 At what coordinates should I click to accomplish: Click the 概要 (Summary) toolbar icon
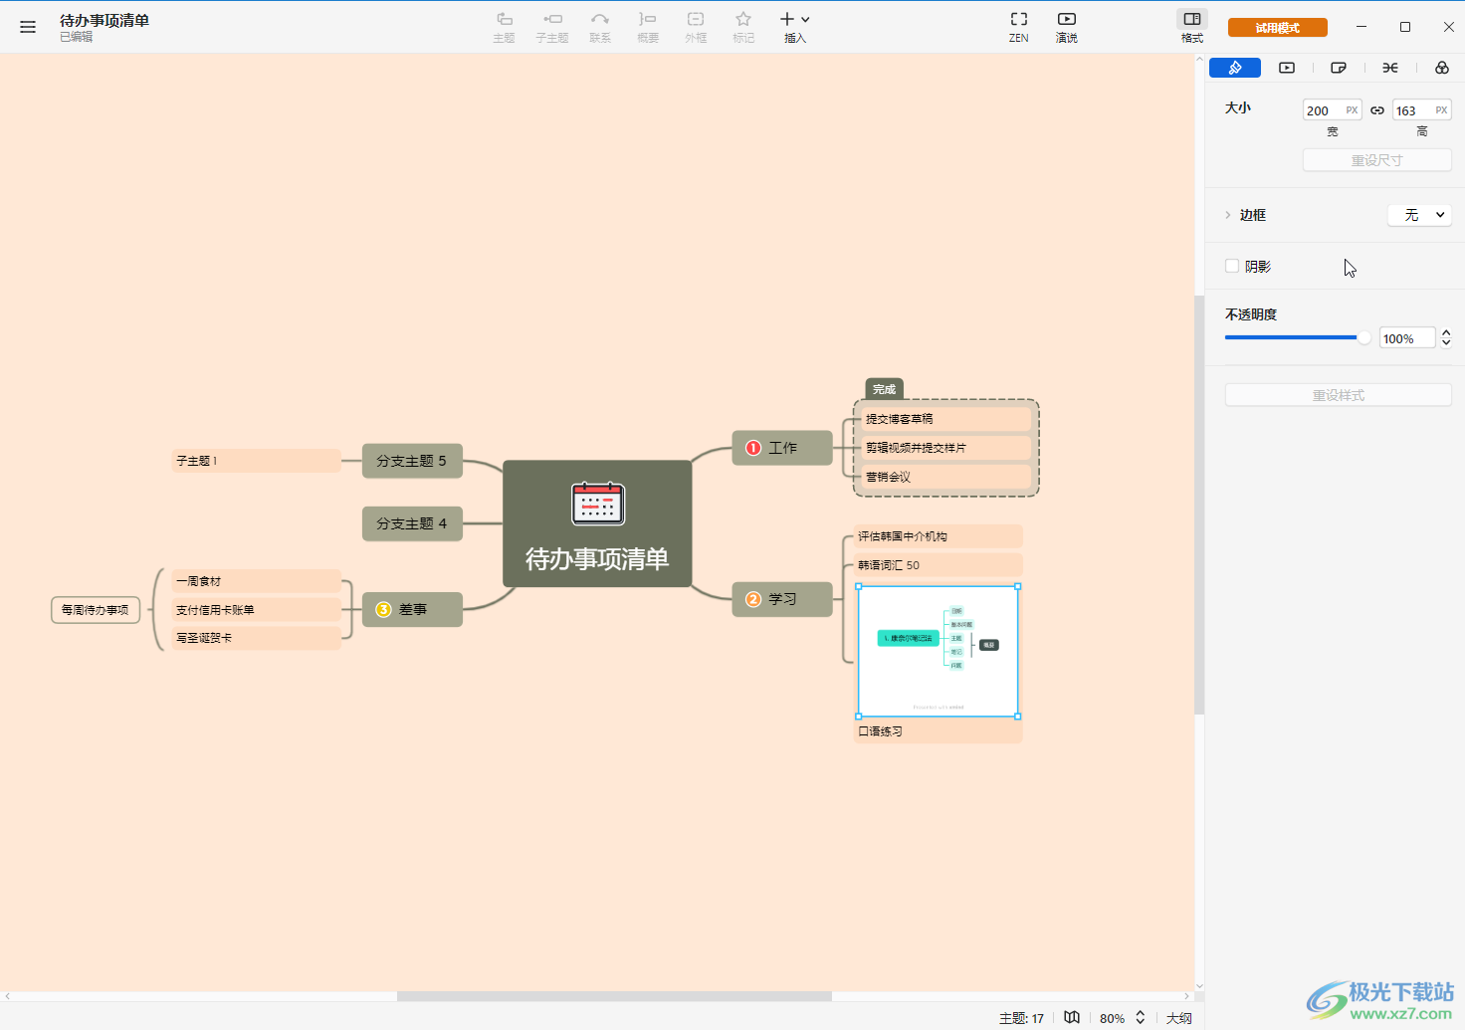pyautogui.click(x=648, y=27)
